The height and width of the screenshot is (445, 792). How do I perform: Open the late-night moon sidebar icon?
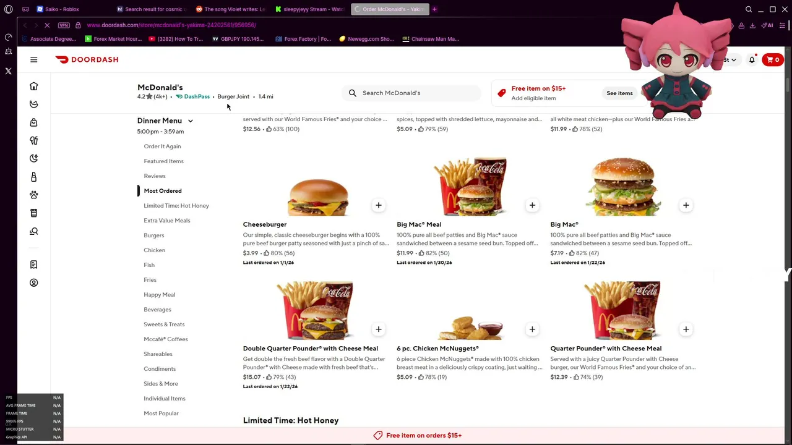pos(34,158)
